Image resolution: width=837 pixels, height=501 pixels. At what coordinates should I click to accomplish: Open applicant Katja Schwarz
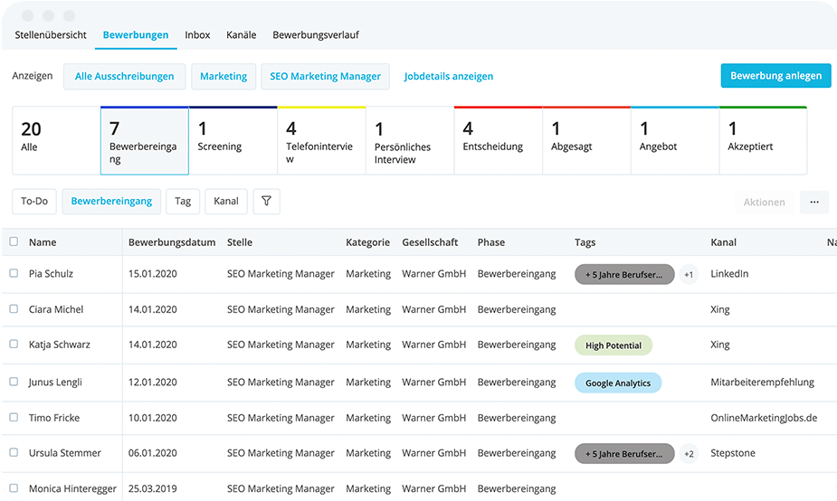pyautogui.click(x=59, y=345)
